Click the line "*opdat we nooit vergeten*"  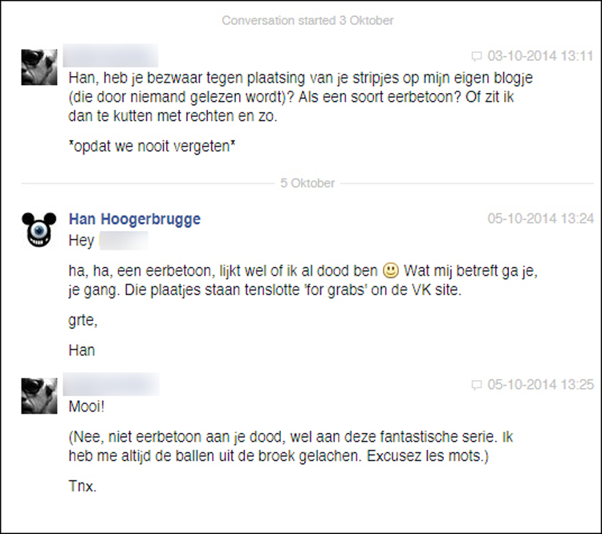coord(152,146)
